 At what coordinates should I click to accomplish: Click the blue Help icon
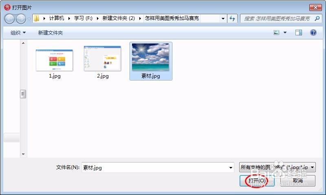pos(313,32)
